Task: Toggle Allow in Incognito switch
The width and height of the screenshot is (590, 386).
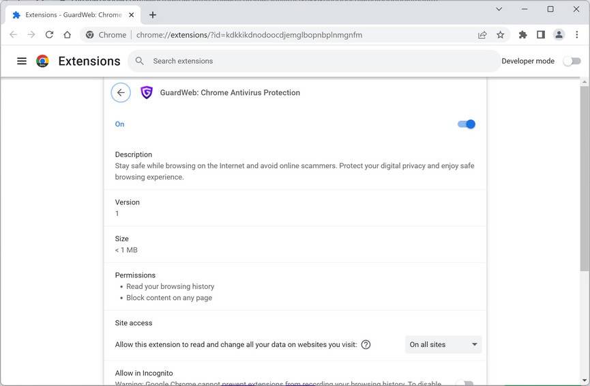Action: click(464, 383)
